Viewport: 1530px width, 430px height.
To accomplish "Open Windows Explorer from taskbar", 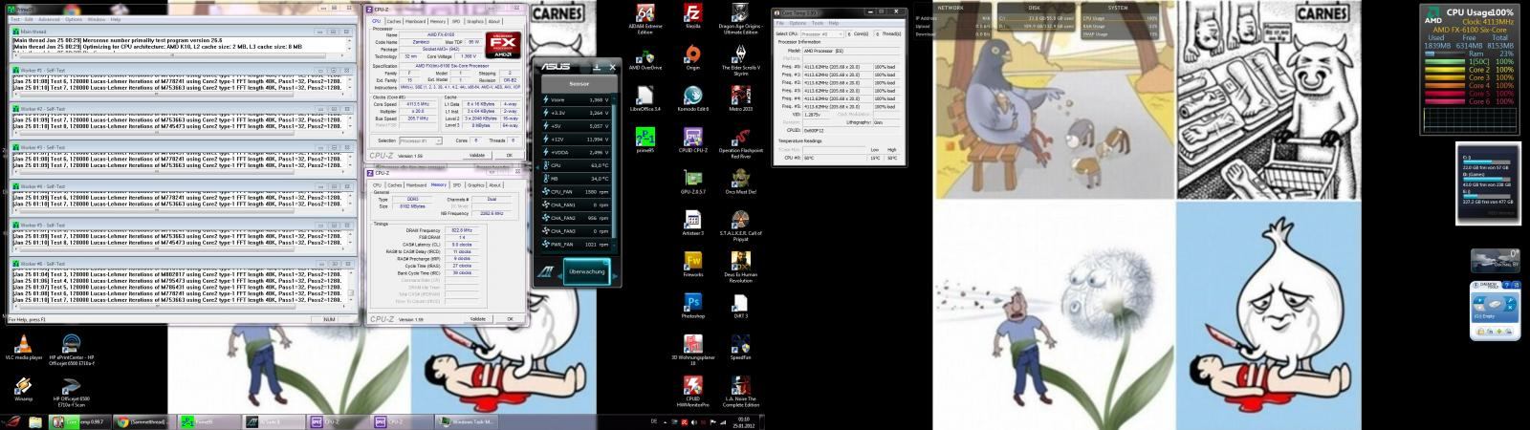I will click(35, 421).
